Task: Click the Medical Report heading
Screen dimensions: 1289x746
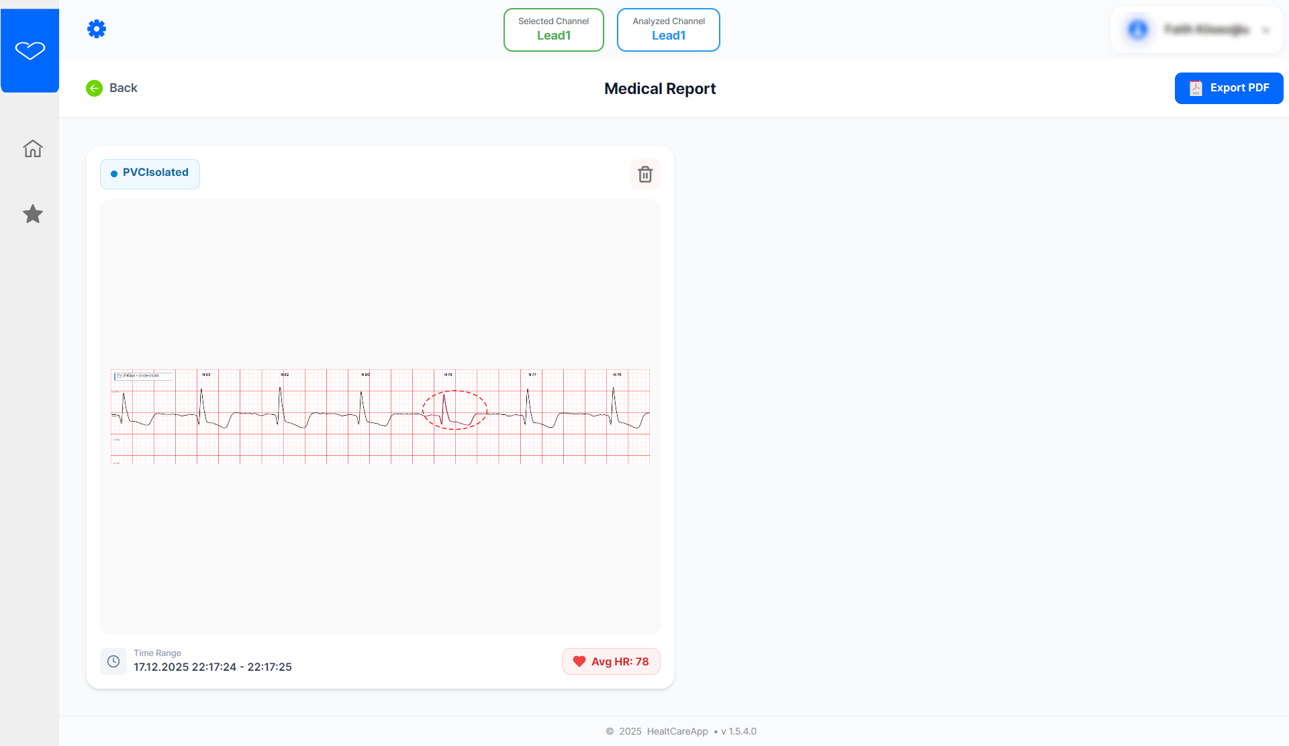Action: pyautogui.click(x=660, y=89)
